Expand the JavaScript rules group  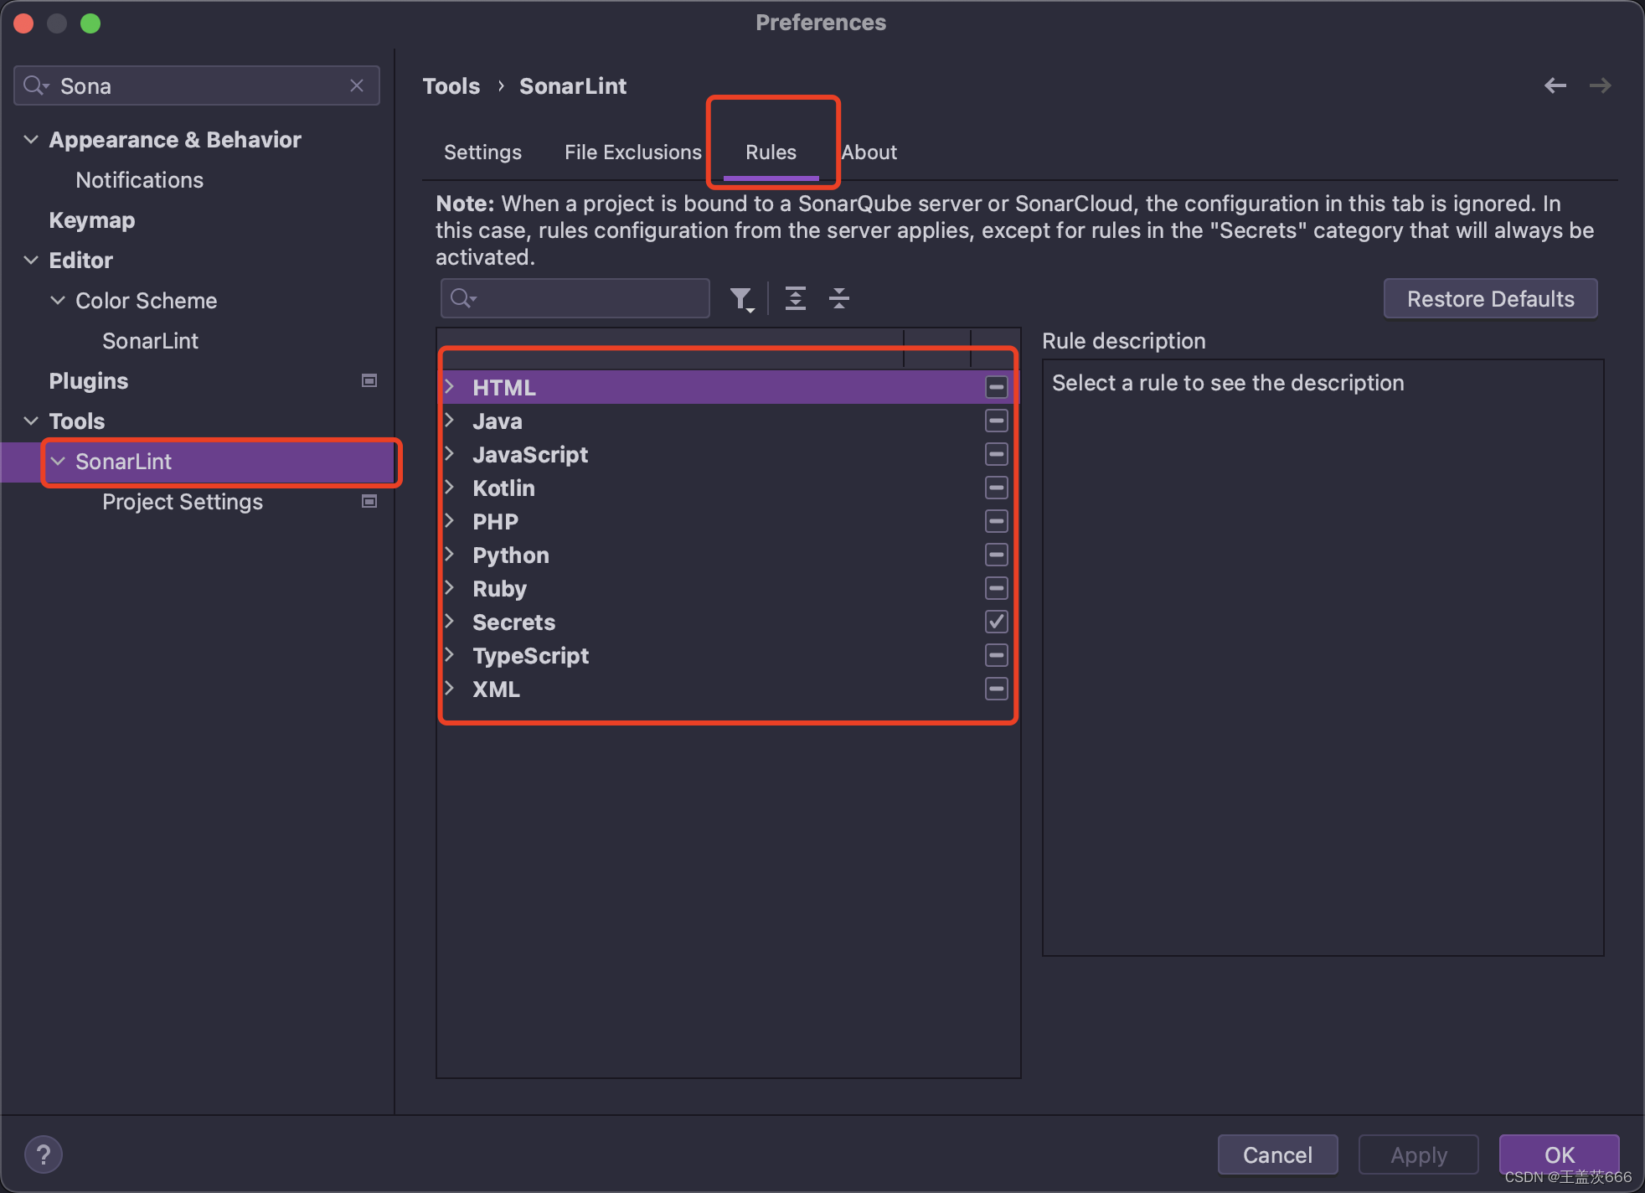[x=450, y=453]
